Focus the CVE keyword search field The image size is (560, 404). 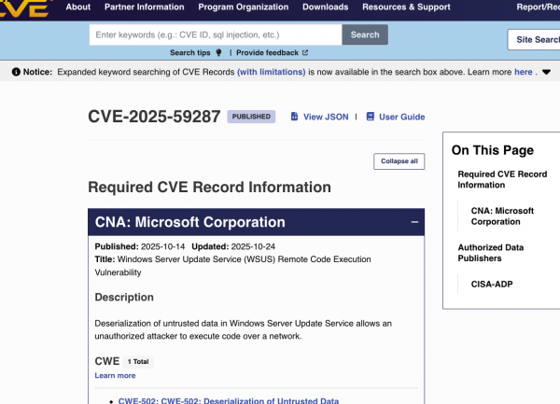click(216, 35)
